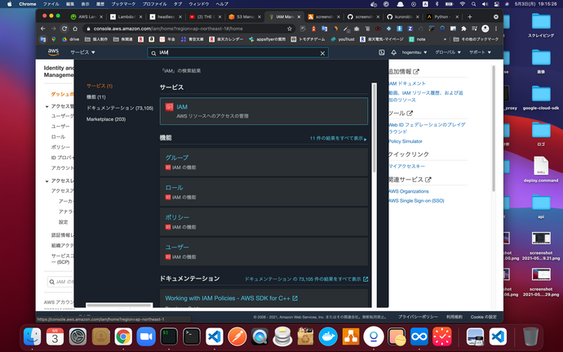Image resolution: width=563 pixels, height=352 pixels.
Task: Go back using the browser back arrow
Action: coord(43,29)
